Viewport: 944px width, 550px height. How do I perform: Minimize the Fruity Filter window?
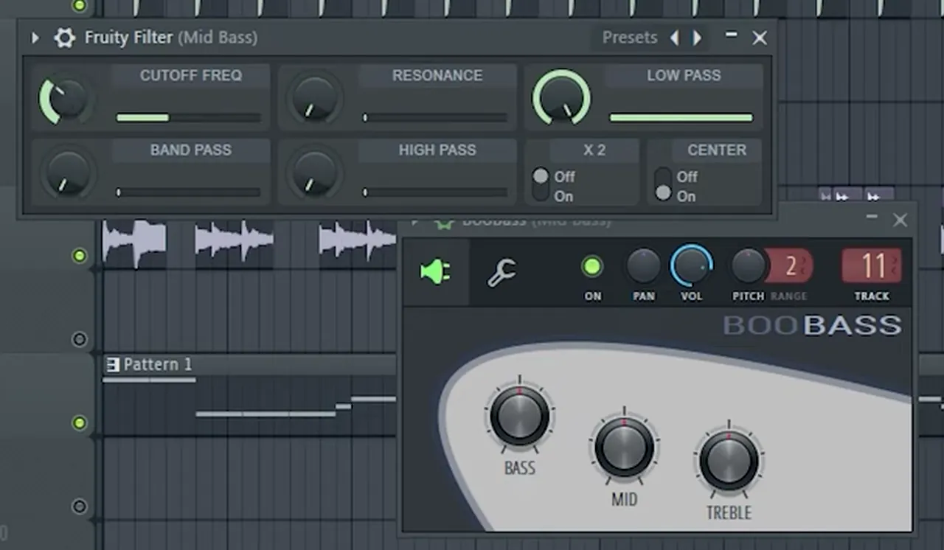pyautogui.click(x=731, y=35)
